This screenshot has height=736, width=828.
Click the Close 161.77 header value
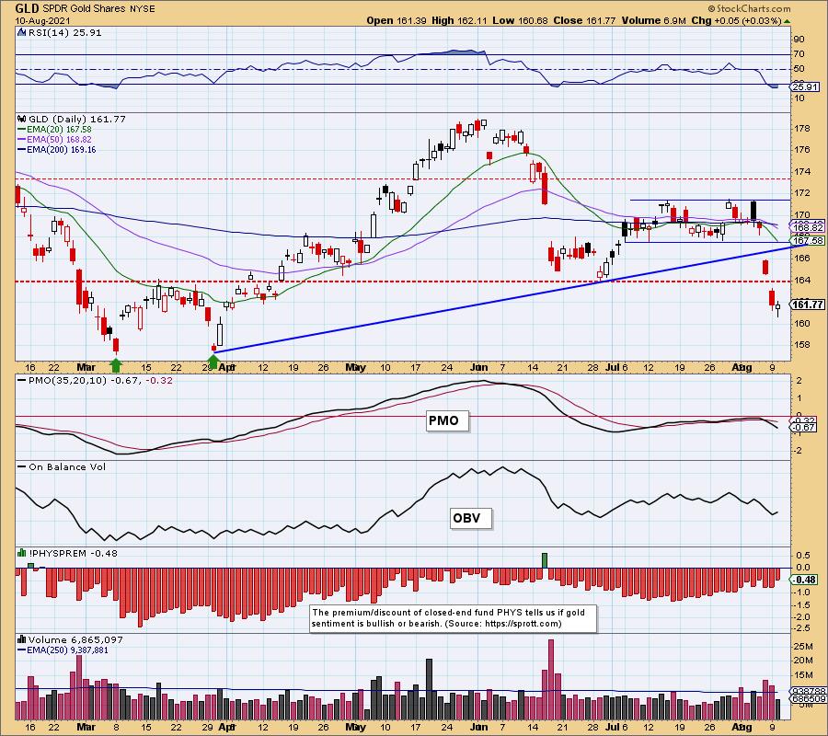[x=584, y=20]
